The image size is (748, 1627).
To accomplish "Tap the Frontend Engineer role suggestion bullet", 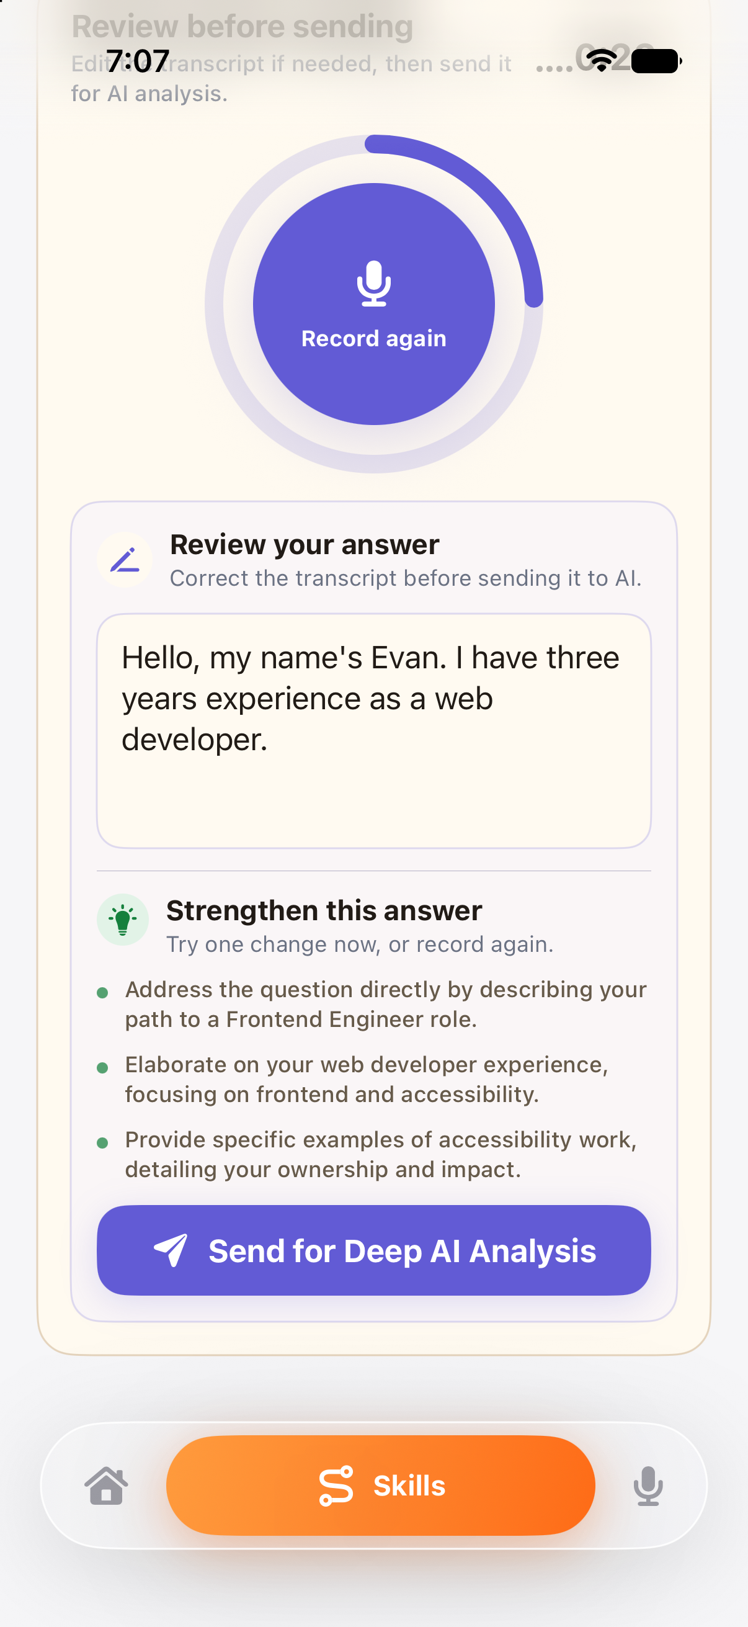I will point(386,1004).
